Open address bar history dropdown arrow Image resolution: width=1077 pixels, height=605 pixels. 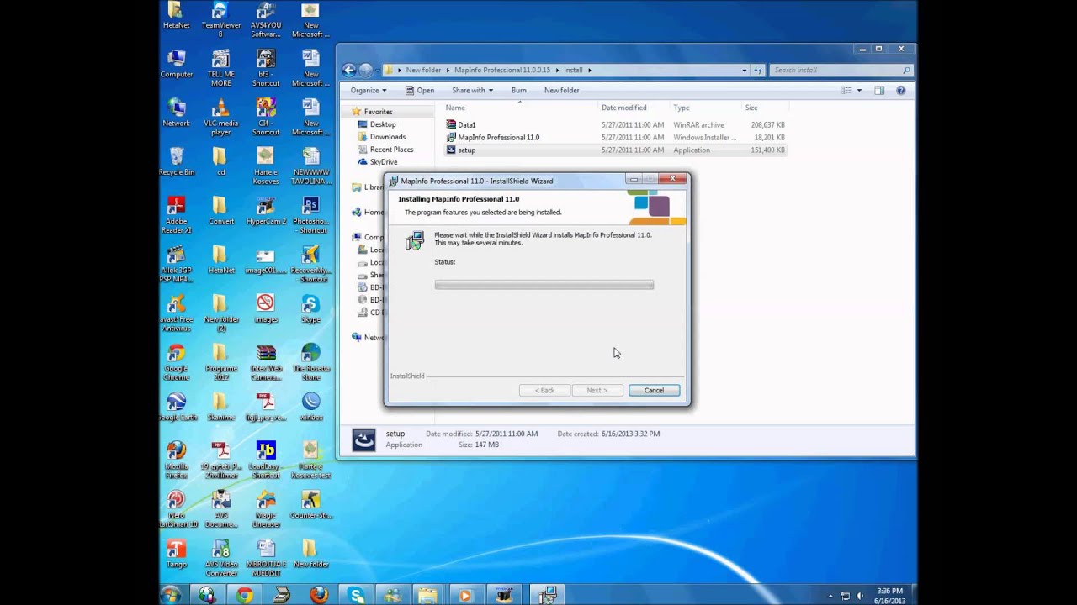pos(745,71)
